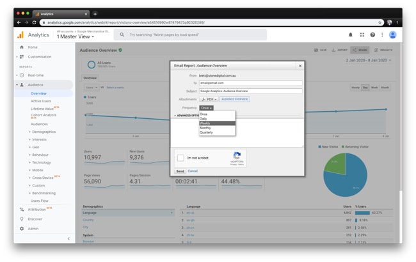Viewport: 416px width, 262px height.
Task: Open the apps grid icon
Action: coord(362,35)
